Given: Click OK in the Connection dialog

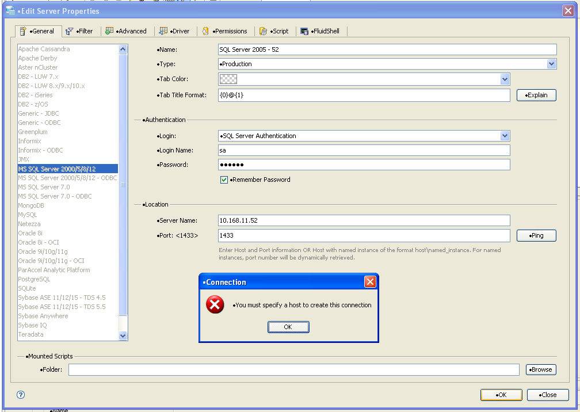Looking at the screenshot, I should point(288,327).
